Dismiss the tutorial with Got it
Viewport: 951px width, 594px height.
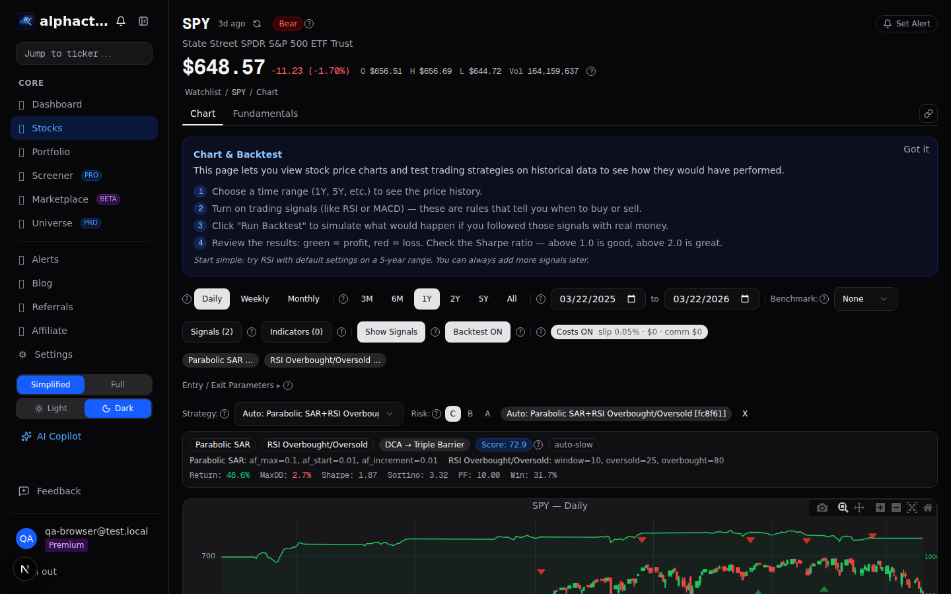pyautogui.click(x=916, y=148)
